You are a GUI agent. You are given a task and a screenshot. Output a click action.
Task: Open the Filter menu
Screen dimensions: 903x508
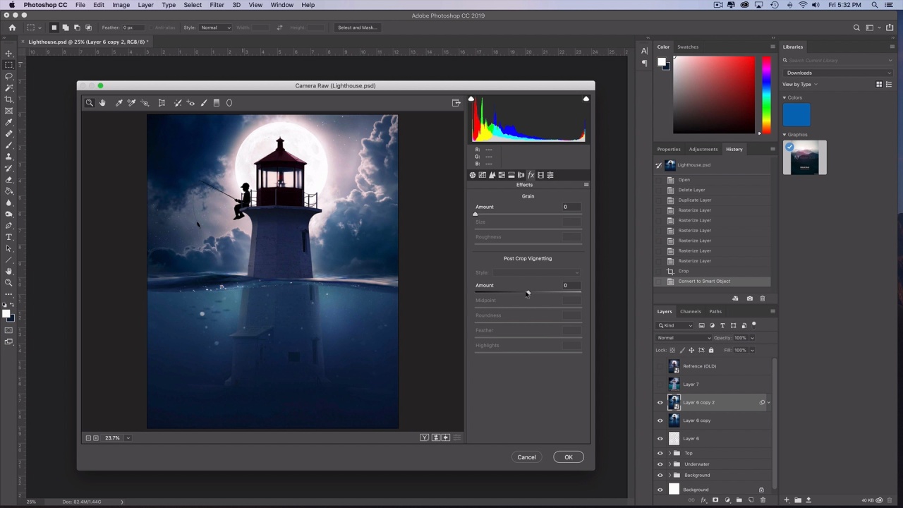[x=217, y=5]
